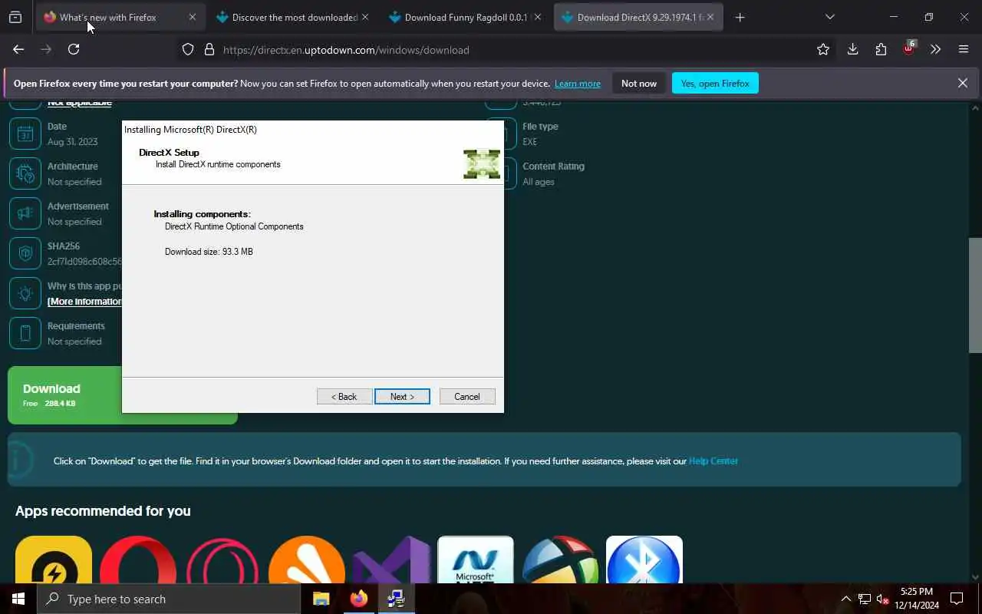
Task: Click the Date calendar icon
Action: click(25, 134)
